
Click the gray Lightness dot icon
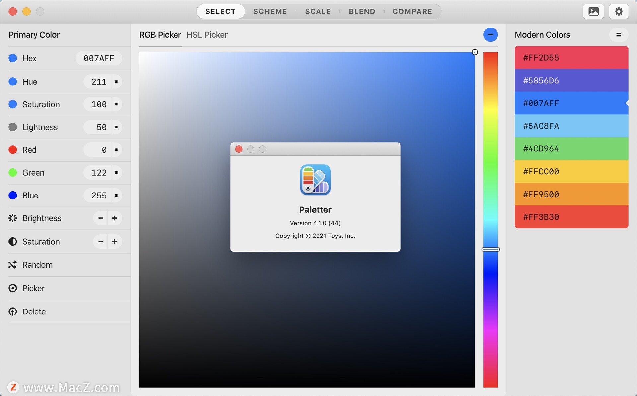coord(13,127)
